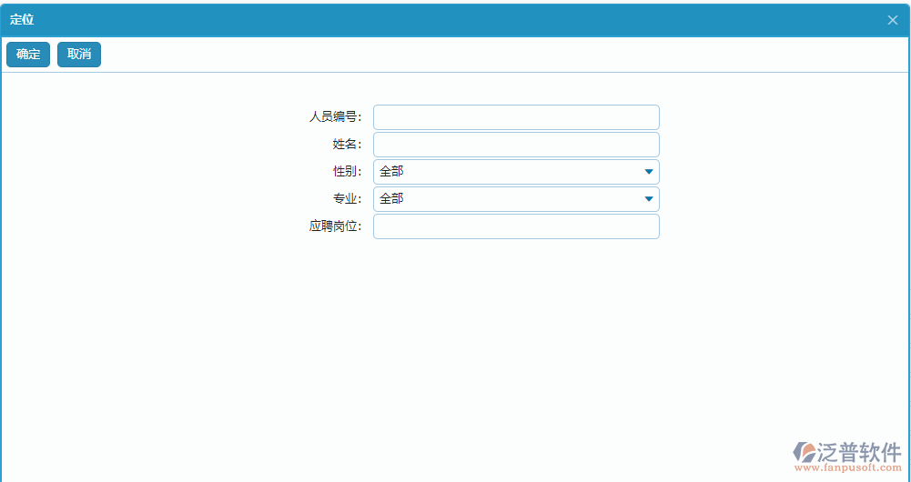Click the 确定 confirm button
The height and width of the screenshot is (482, 911).
point(28,55)
